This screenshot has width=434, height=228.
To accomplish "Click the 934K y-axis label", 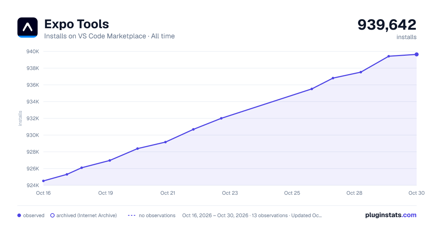I will tap(33, 102).
